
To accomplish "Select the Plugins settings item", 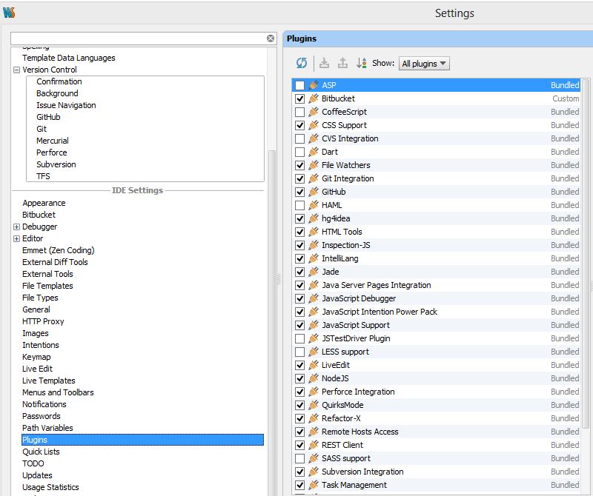I will (x=142, y=440).
